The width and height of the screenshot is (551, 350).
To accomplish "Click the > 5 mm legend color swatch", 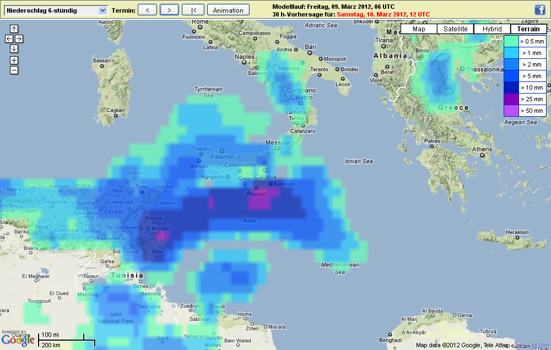I will pos(511,76).
